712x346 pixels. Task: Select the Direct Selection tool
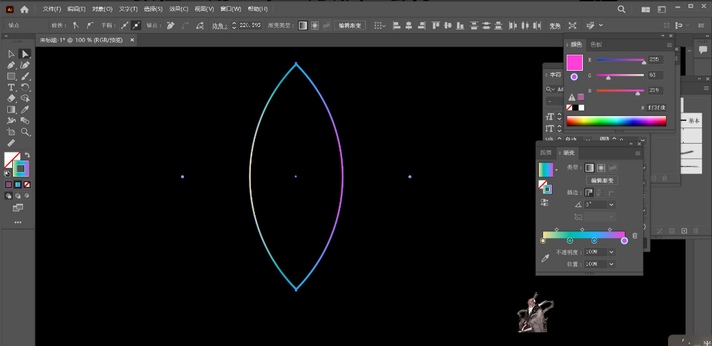(x=25, y=54)
